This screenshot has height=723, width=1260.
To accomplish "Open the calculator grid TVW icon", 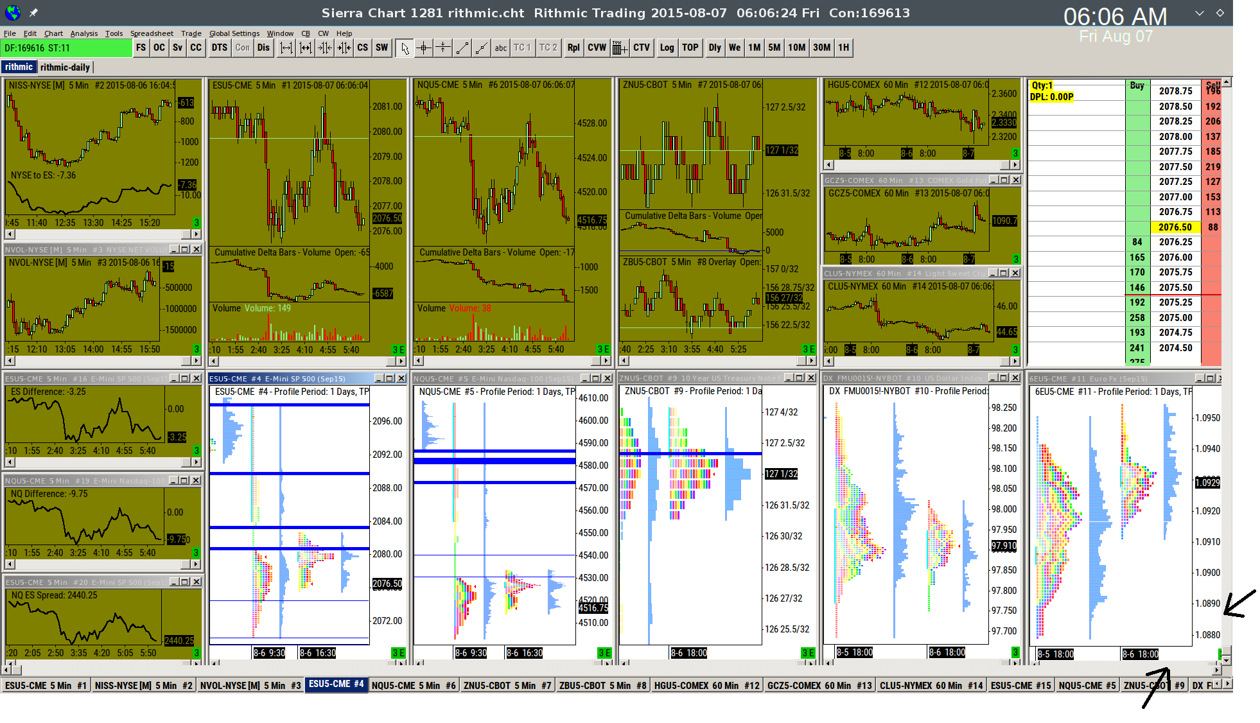I will tap(619, 48).
